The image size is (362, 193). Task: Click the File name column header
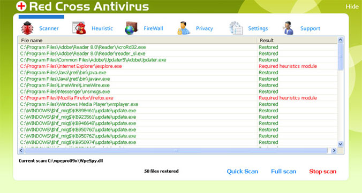[137, 40]
